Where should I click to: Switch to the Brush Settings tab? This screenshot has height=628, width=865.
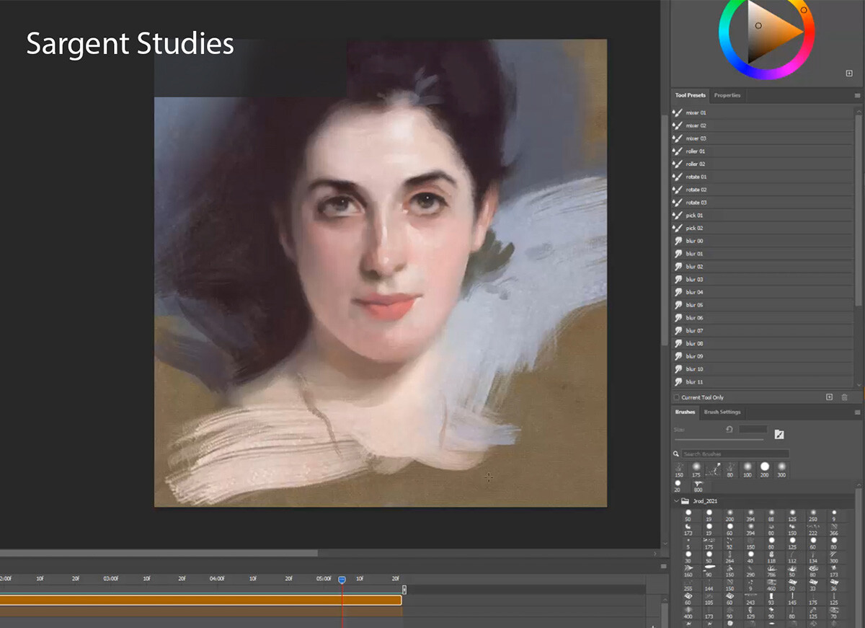click(722, 412)
